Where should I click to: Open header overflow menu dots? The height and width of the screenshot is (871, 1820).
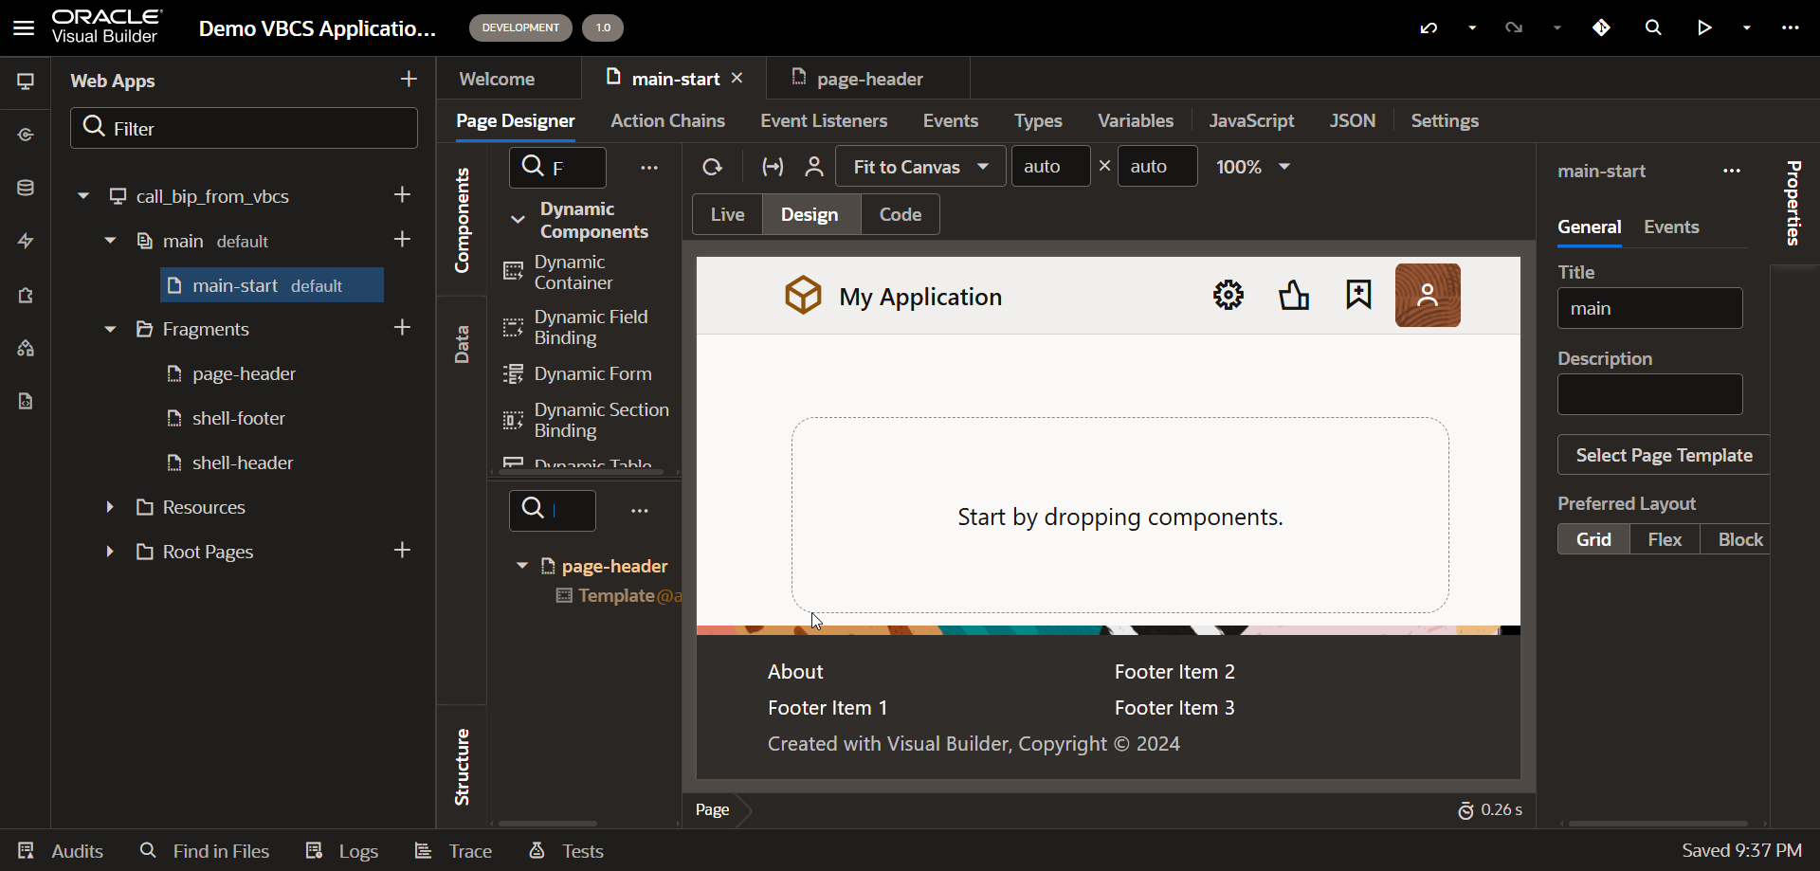pyautogui.click(x=1791, y=27)
